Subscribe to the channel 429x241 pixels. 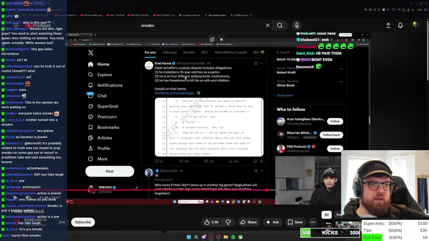[x=83, y=222]
